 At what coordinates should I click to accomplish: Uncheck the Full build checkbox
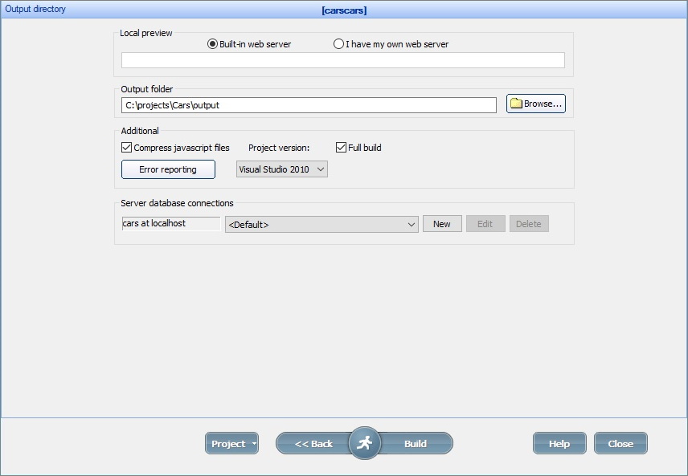[342, 148]
